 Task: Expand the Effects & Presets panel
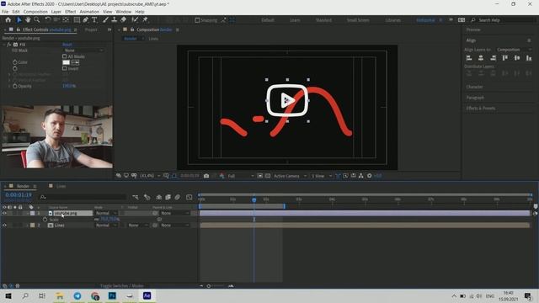click(x=481, y=109)
